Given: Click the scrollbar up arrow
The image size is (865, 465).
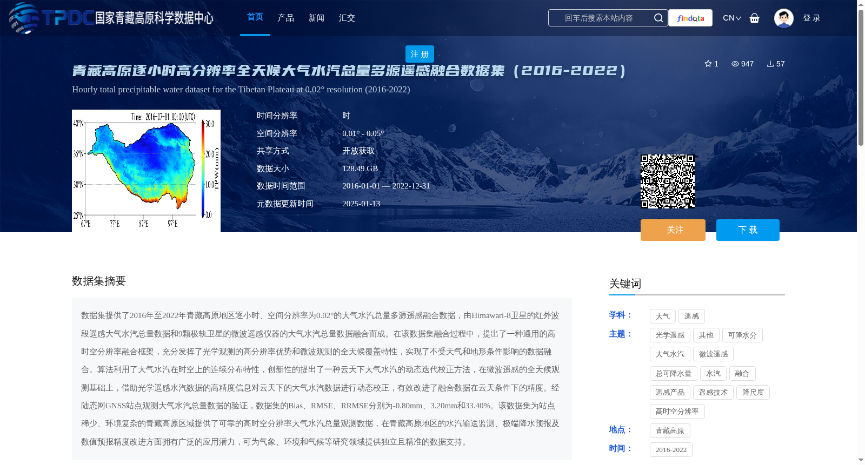Looking at the screenshot, I should pos(861,4).
